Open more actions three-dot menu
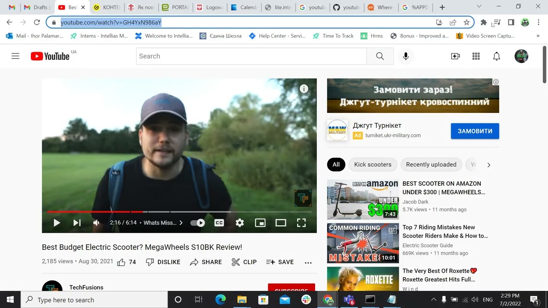This screenshot has height=308, width=548. [308, 262]
